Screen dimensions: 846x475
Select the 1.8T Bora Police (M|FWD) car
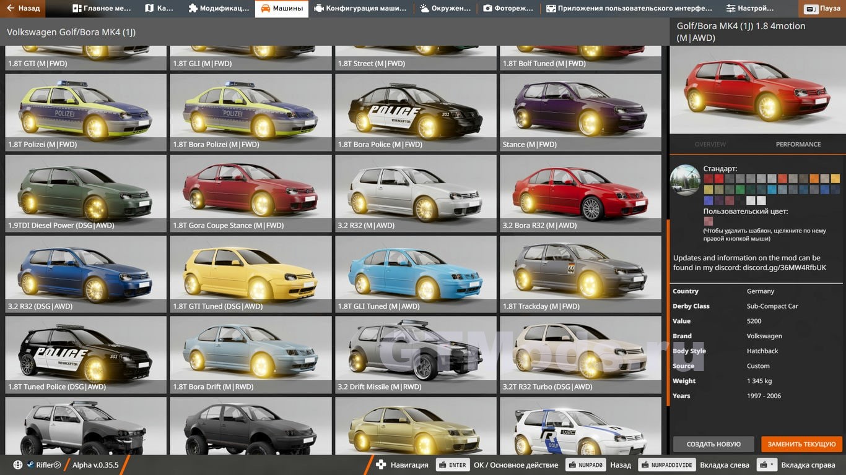(x=416, y=113)
